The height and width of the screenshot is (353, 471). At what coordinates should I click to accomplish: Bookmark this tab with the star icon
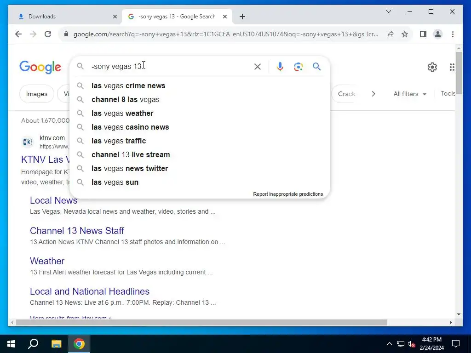(x=405, y=34)
